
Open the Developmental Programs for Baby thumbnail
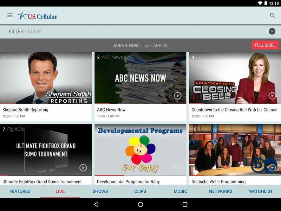coord(140,150)
